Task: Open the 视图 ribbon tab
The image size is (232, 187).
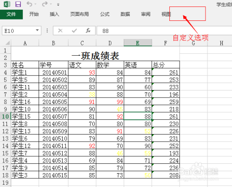Action: pyautogui.click(x=166, y=14)
